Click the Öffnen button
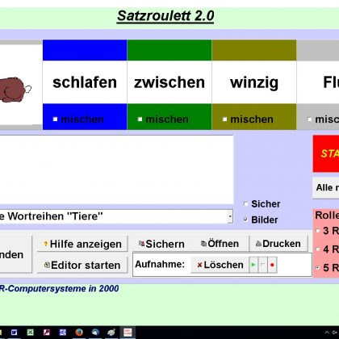Image resolution: width=339 pixels, height=339 pixels. pyautogui.click(x=220, y=244)
